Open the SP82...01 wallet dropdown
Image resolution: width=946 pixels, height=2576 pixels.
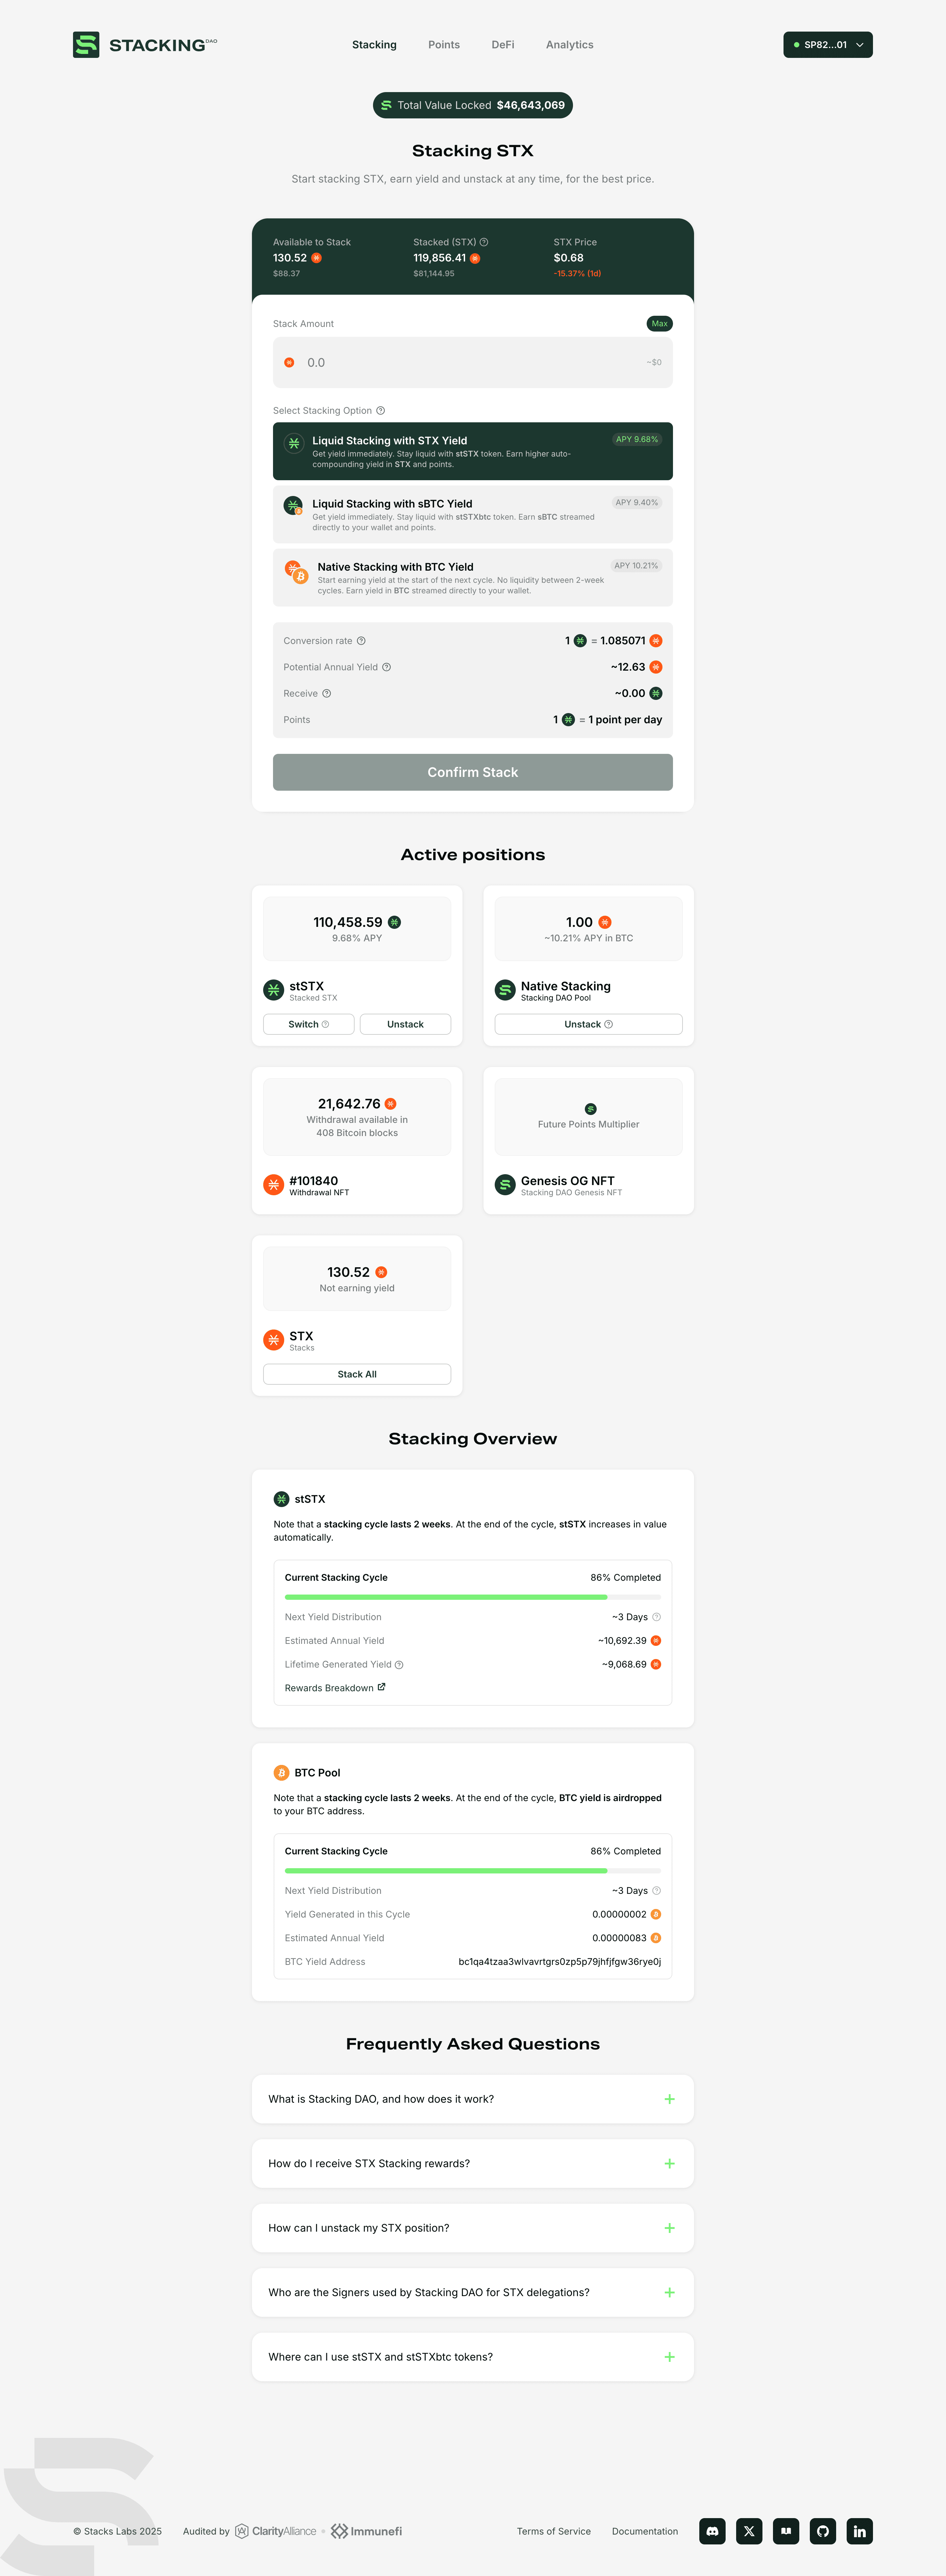click(827, 44)
